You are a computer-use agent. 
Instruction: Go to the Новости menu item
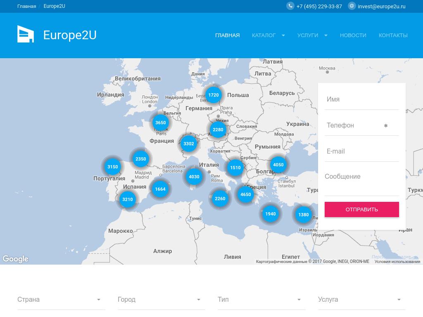coord(353,35)
